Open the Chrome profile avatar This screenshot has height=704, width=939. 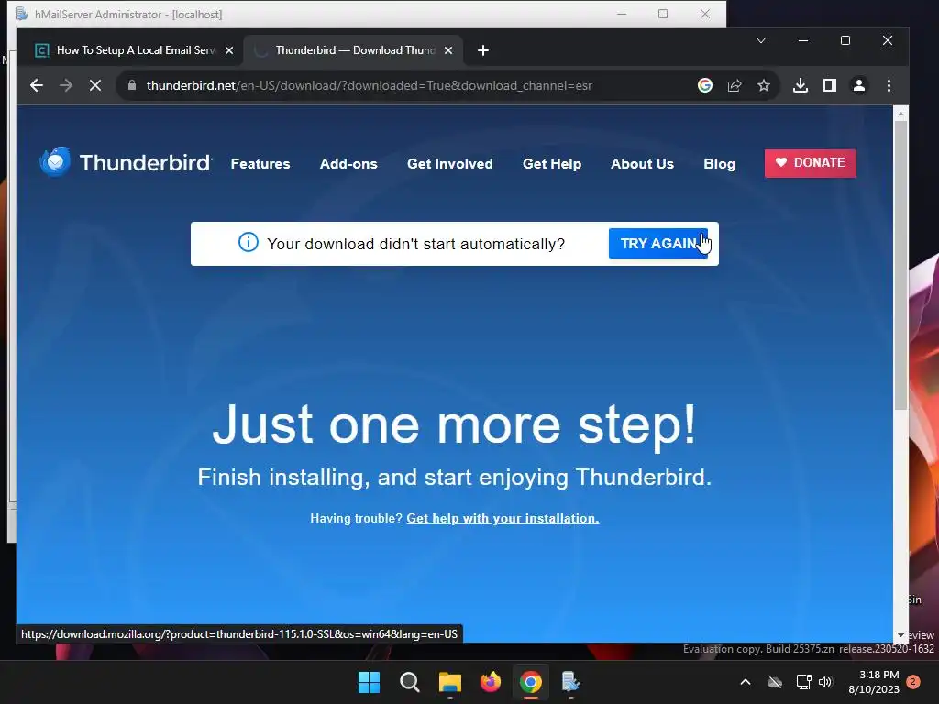coord(858,85)
